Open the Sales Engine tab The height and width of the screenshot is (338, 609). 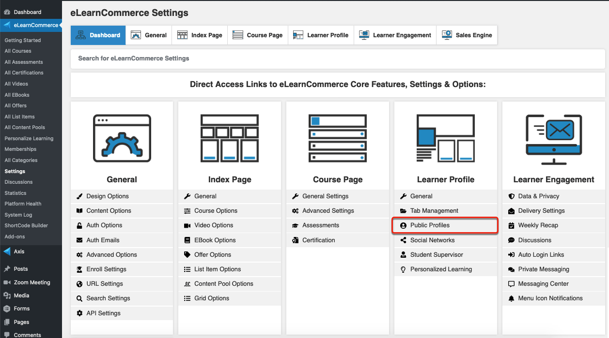click(467, 35)
